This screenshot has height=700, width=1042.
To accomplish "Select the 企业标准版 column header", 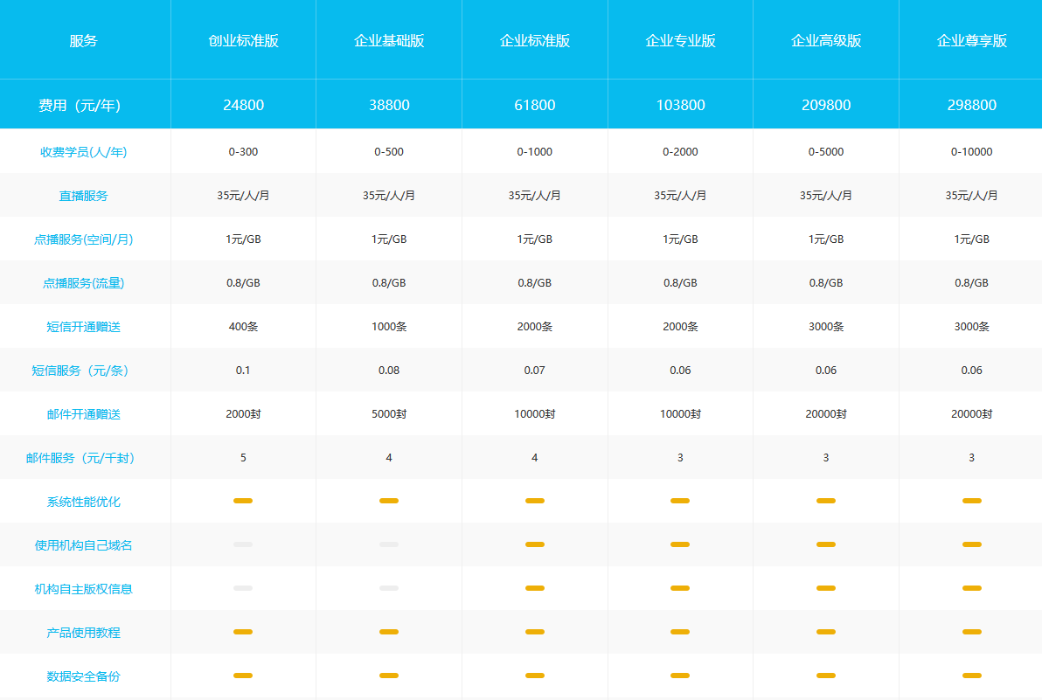I will pyautogui.click(x=535, y=40).
